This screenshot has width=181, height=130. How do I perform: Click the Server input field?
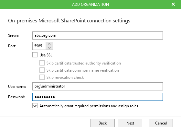[98, 35]
